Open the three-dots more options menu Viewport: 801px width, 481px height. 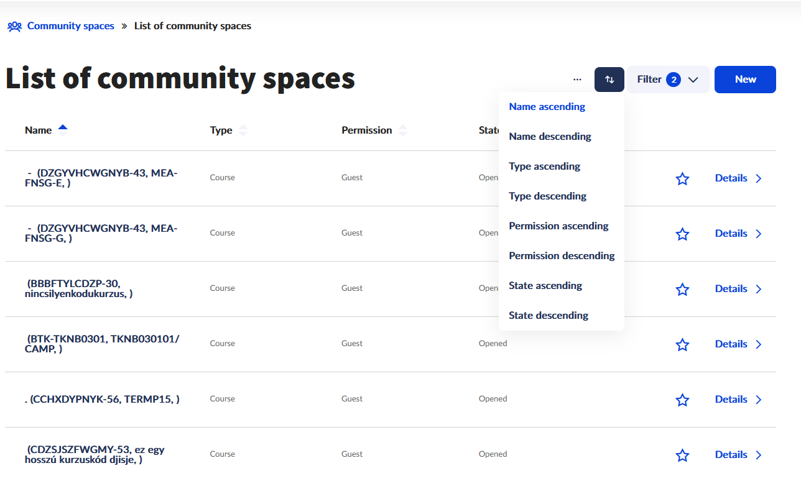click(577, 80)
